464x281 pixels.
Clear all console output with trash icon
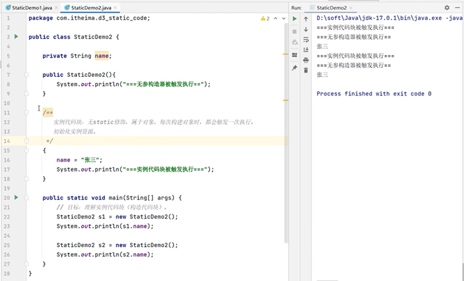click(x=306, y=70)
